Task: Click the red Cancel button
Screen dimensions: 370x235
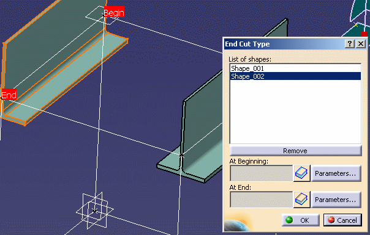Action: pyautogui.click(x=342, y=220)
